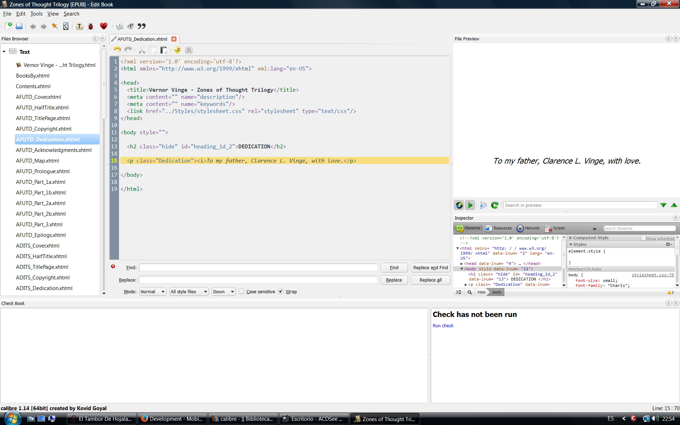
Task: Click the undo arrow in editor toolbar
Action: coord(117,50)
